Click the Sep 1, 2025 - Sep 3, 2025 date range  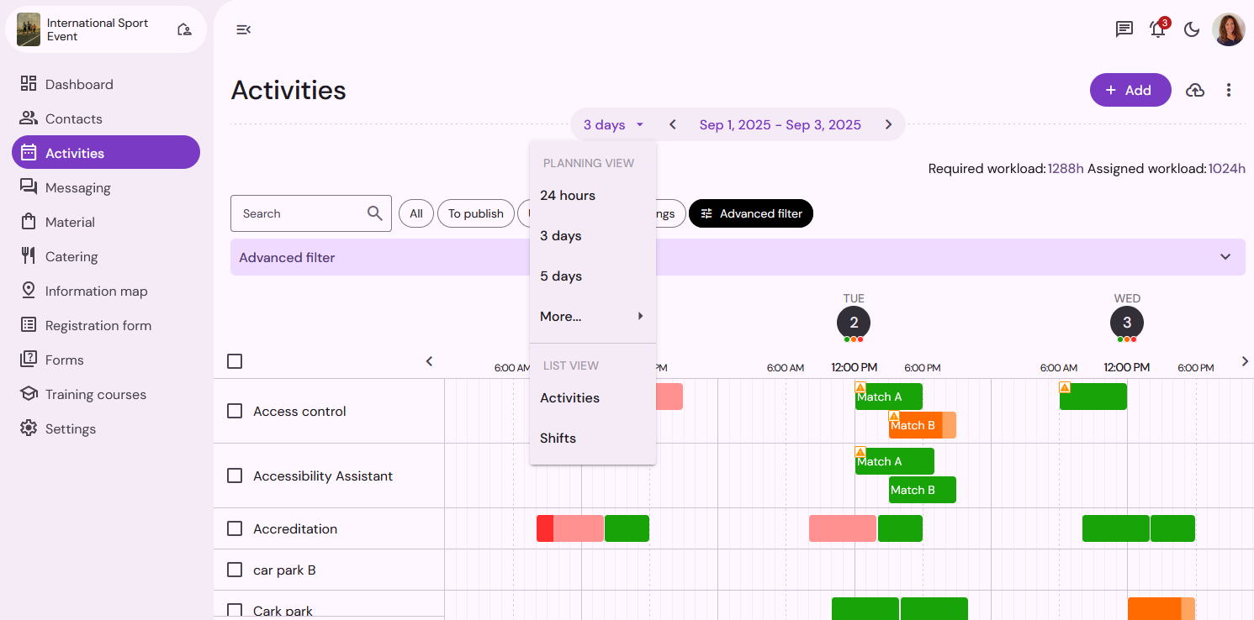pyautogui.click(x=780, y=124)
